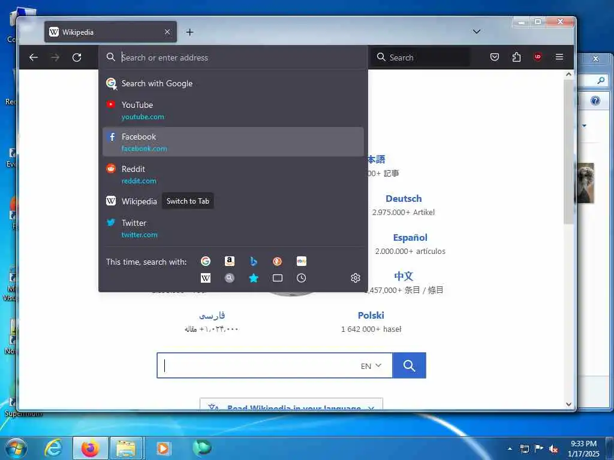614x460 pixels.
Task: Search with Google one-off engine icon
Action: coord(206,261)
